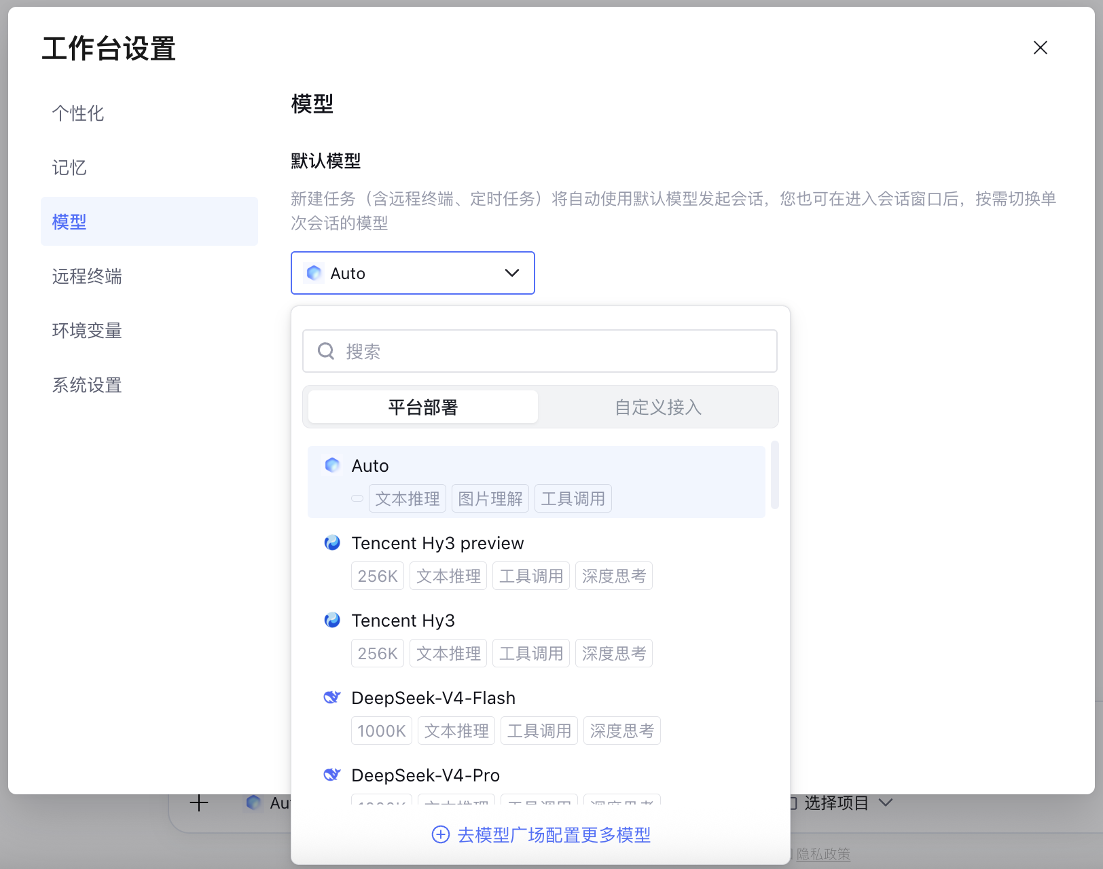Switch to the 自定义接入 tab
Image resolution: width=1103 pixels, height=869 pixels.
(658, 407)
